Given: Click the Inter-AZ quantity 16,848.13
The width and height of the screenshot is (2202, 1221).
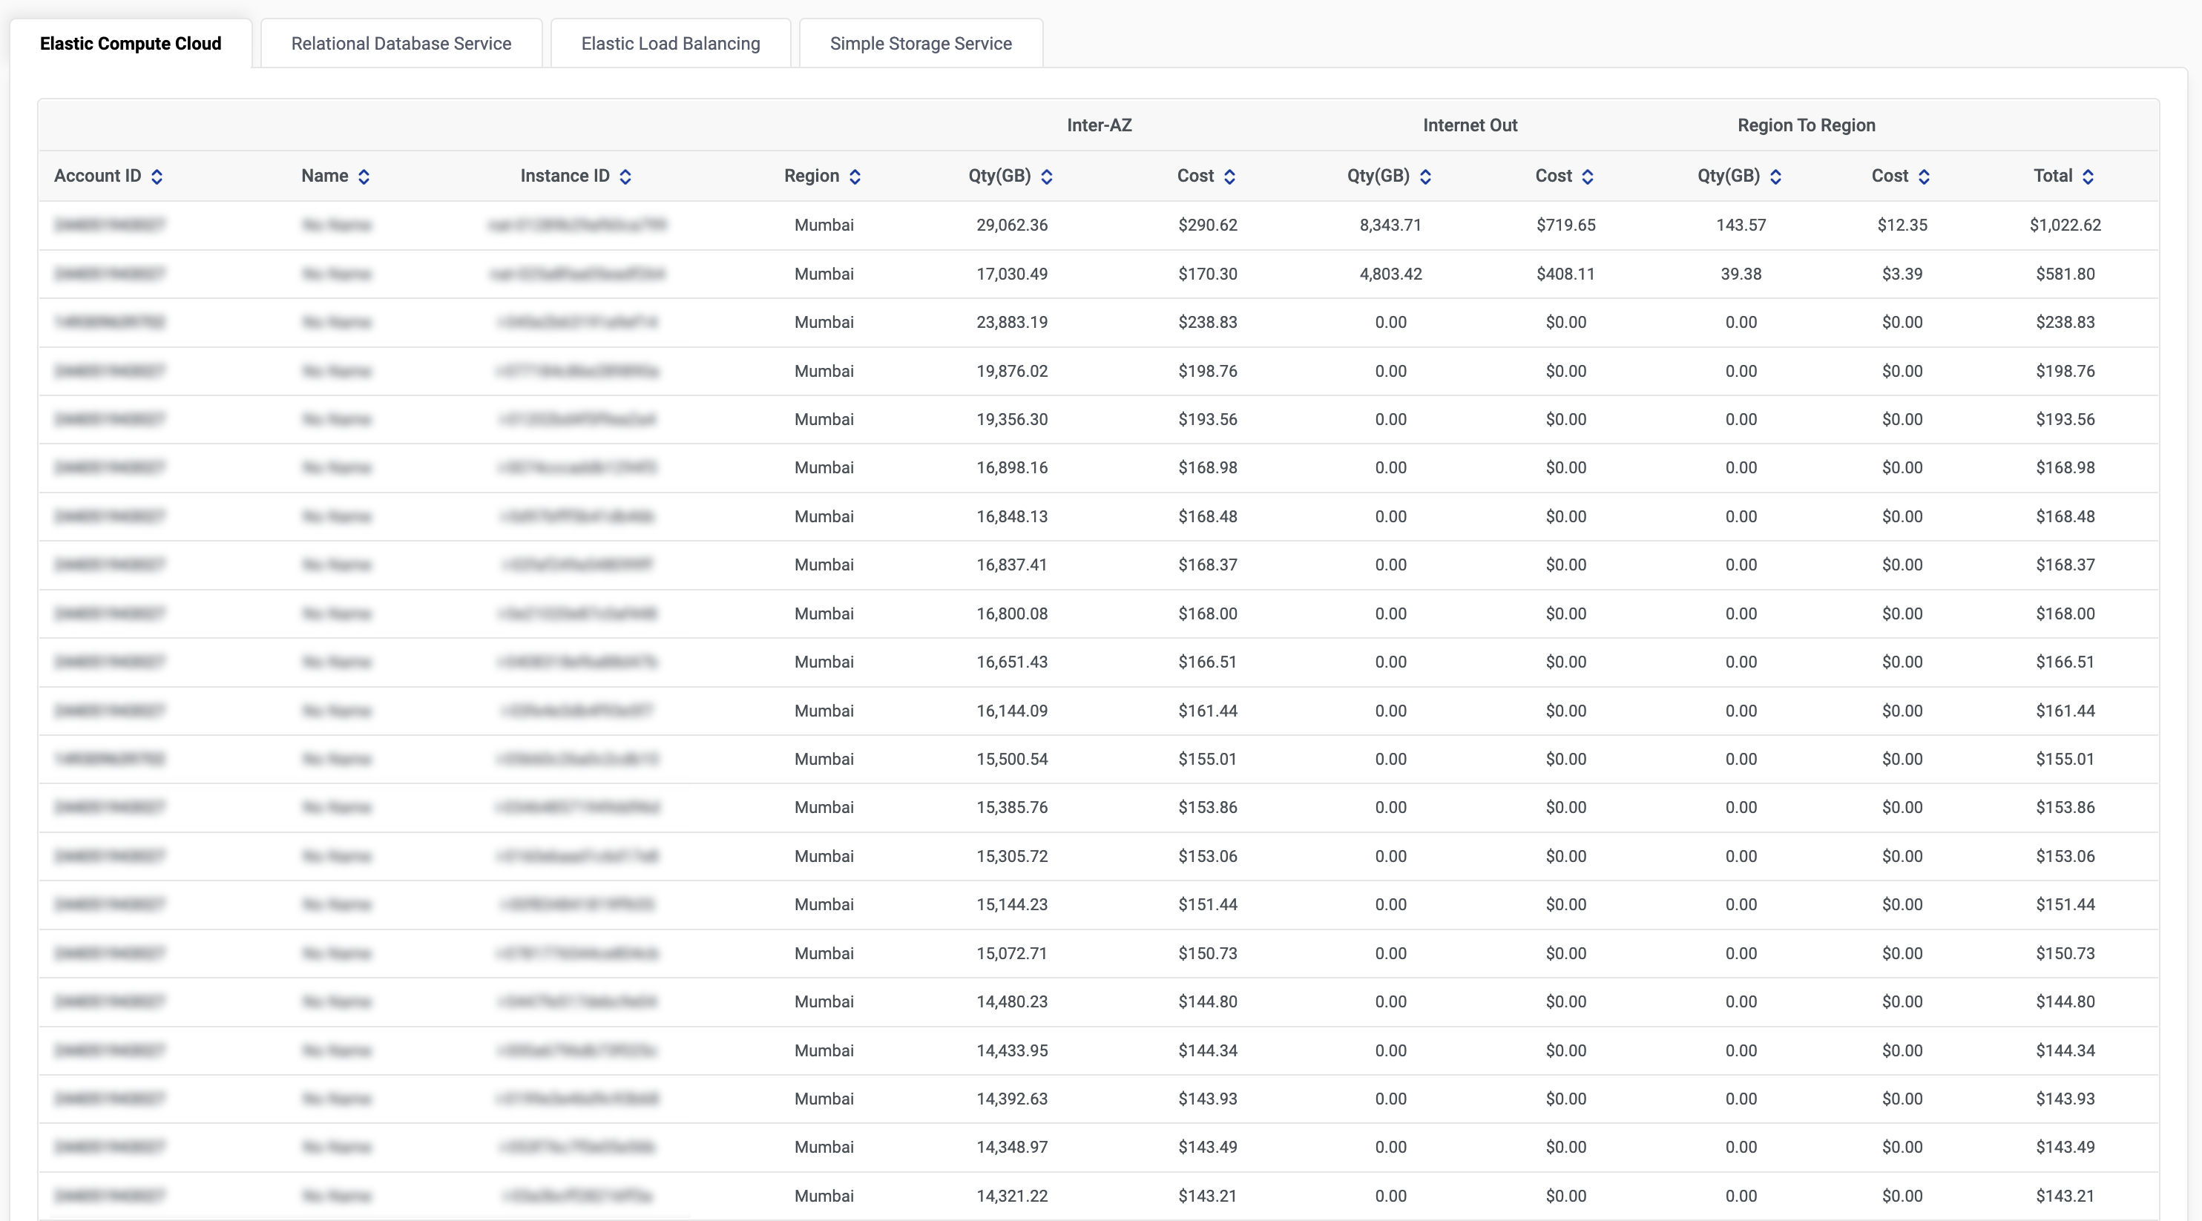Looking at the screenshot, I should [x=1012, y=517].
